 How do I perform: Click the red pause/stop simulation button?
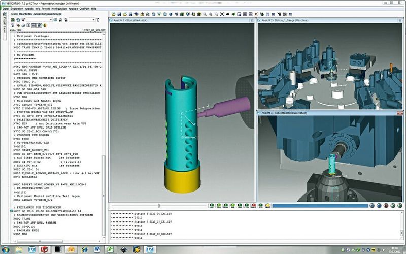click(x=386, y=206)
